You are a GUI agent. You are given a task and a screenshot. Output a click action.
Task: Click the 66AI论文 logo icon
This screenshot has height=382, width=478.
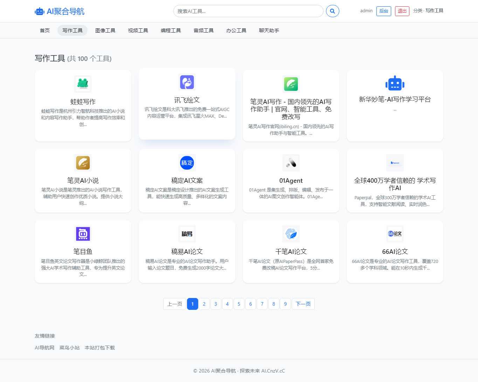(395, 234)
